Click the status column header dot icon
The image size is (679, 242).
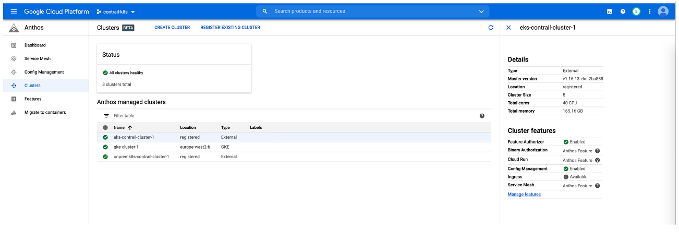point(105,127)
